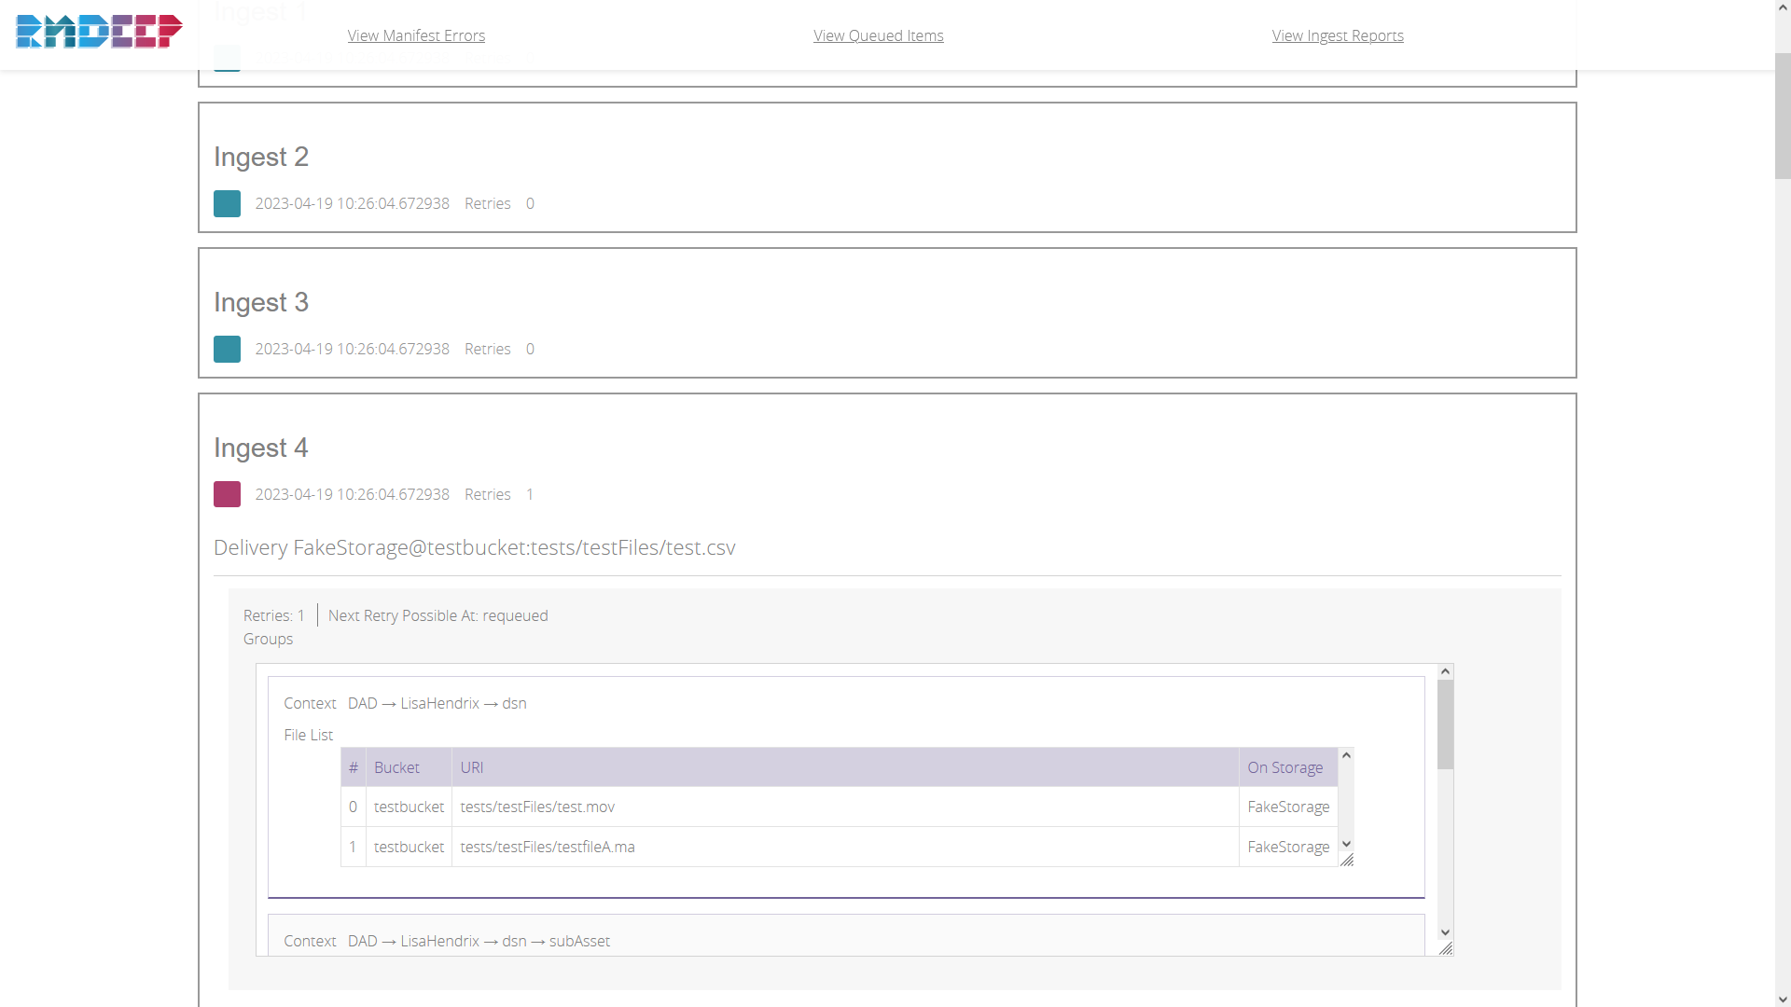The image size is (1791, 1007).
Task: Click the Delivery FakeStorage test.csv heading
Action: [x=474, y=547]
